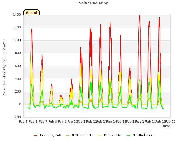
Task: Click the 1200 y-axis tick label
Action: coord(17,27)
